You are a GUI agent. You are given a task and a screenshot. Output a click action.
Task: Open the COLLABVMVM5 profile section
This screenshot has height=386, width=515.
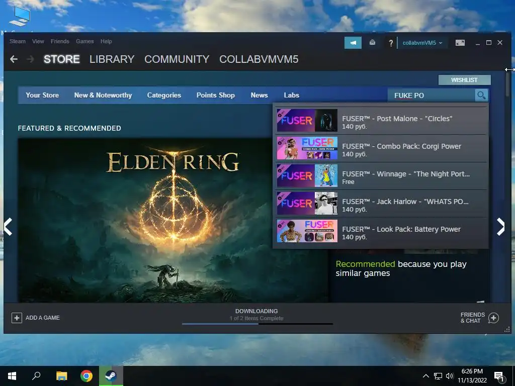tap(259, 59)
